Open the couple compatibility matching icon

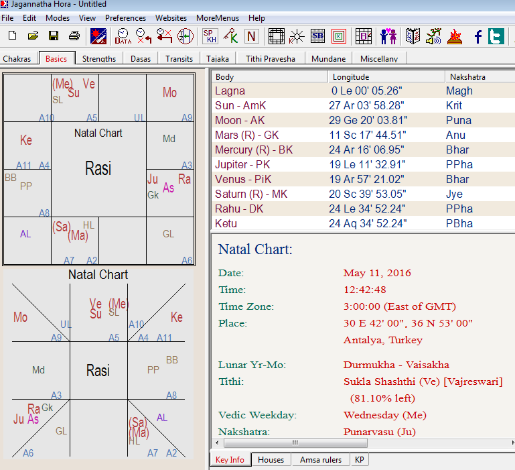pyautogui.click(x=388, y=36)
